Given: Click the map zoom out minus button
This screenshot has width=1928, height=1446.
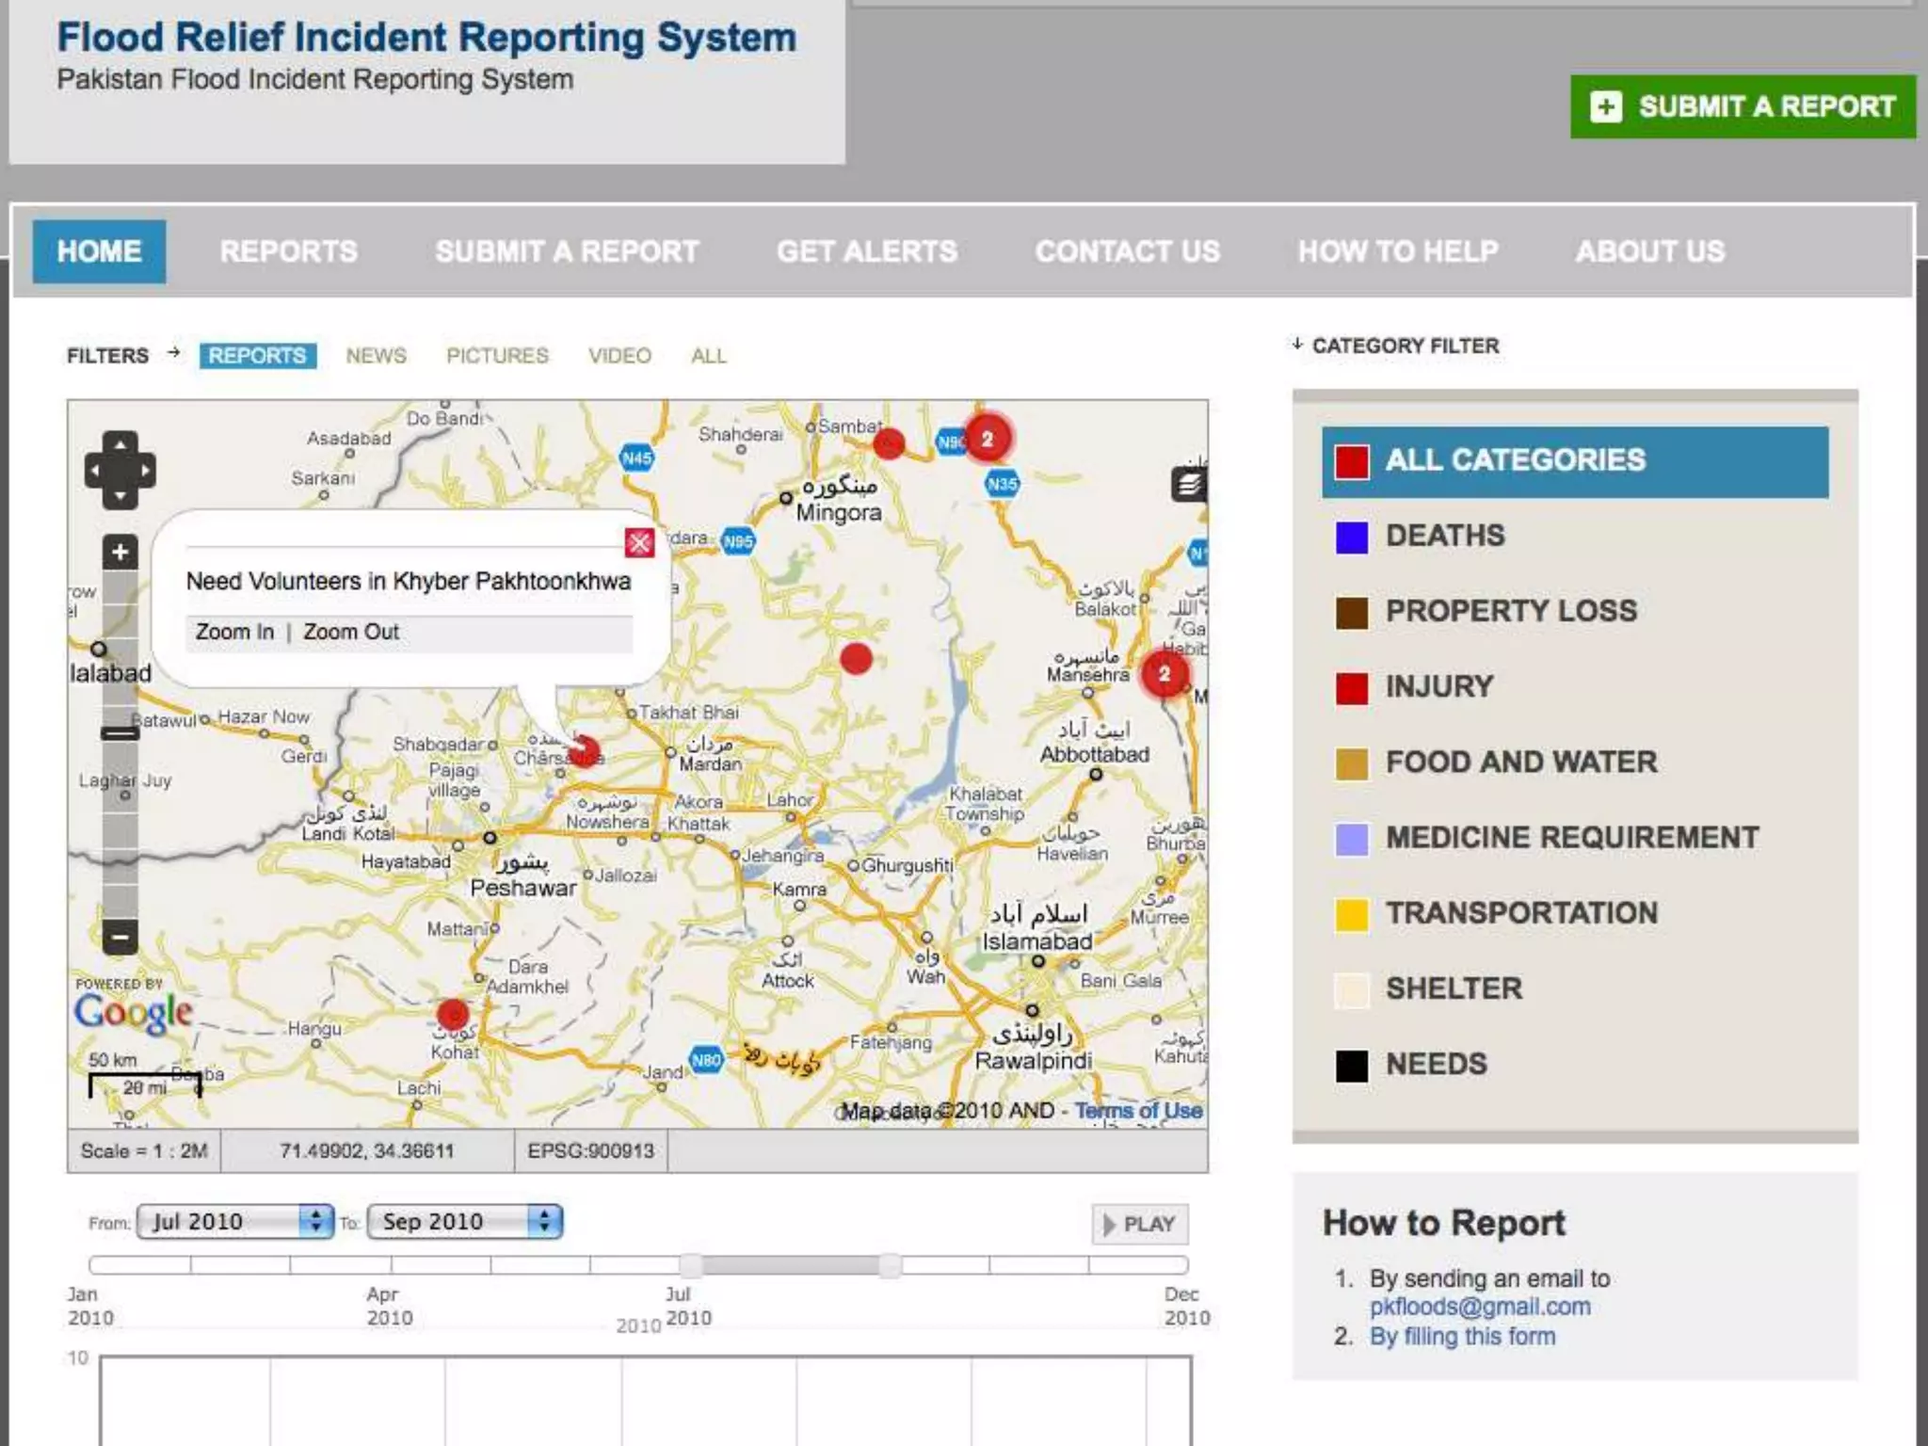Looking at the screenshot, I should pyautogui.click(x=120, y=937).
